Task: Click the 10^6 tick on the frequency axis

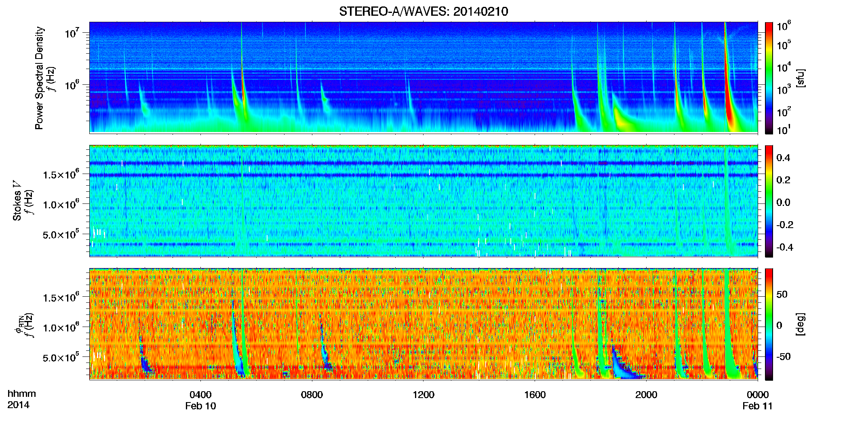Action: 72,85
